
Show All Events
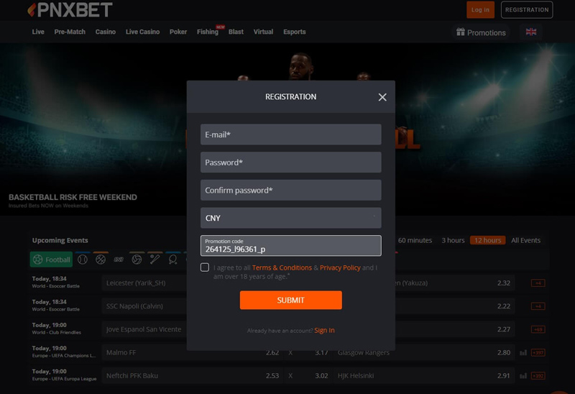(526, 240)
